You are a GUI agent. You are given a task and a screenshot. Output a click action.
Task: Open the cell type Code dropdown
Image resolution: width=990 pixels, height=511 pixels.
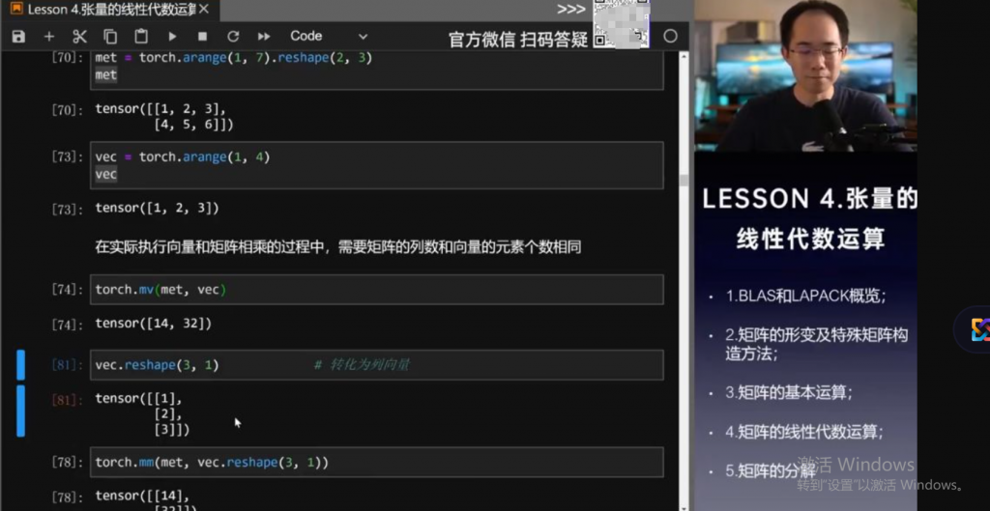click(x=329, y=37)
